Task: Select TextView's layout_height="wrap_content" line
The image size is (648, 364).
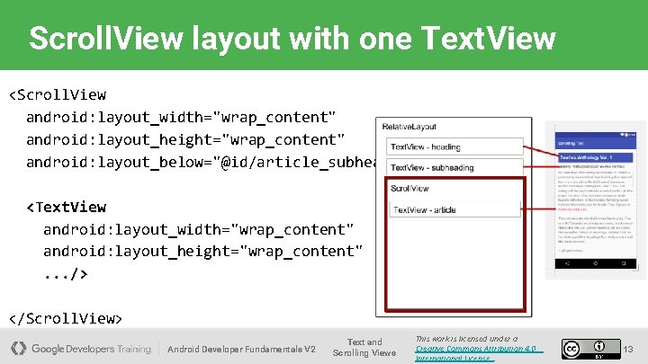Action: point(202,251)
